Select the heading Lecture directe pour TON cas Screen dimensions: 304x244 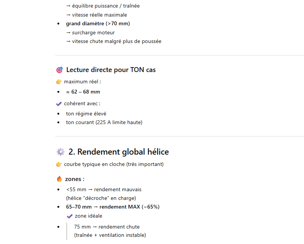111,70
